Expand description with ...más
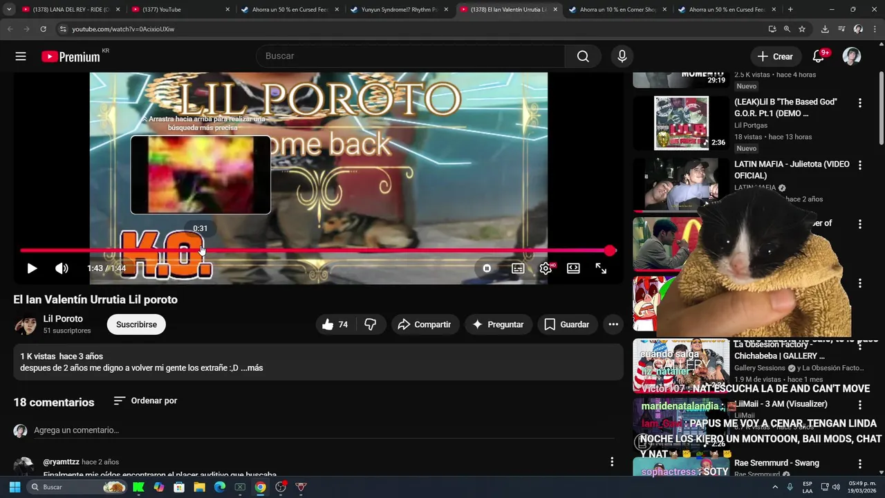 252,368
